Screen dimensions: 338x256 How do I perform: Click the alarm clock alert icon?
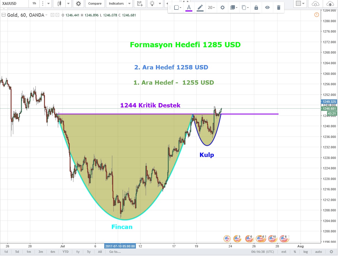point(140,4)
